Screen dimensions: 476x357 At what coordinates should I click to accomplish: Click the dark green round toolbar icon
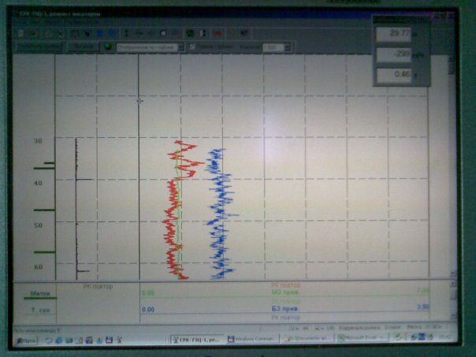click(190, 34)
